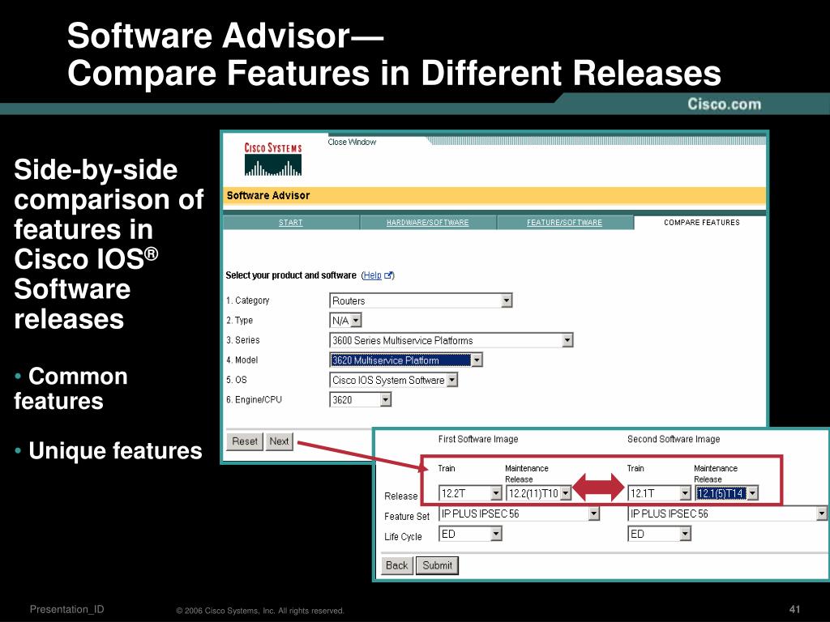Image resolution: width=830 pixels, height=622 pixels.
Task: Click the 'Feature Set' row label
Action: [407, 516]
